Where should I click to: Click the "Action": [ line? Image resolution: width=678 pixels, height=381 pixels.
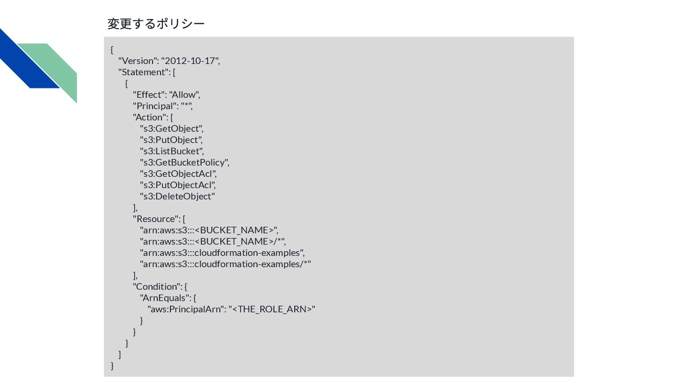(x=153, y=117)
